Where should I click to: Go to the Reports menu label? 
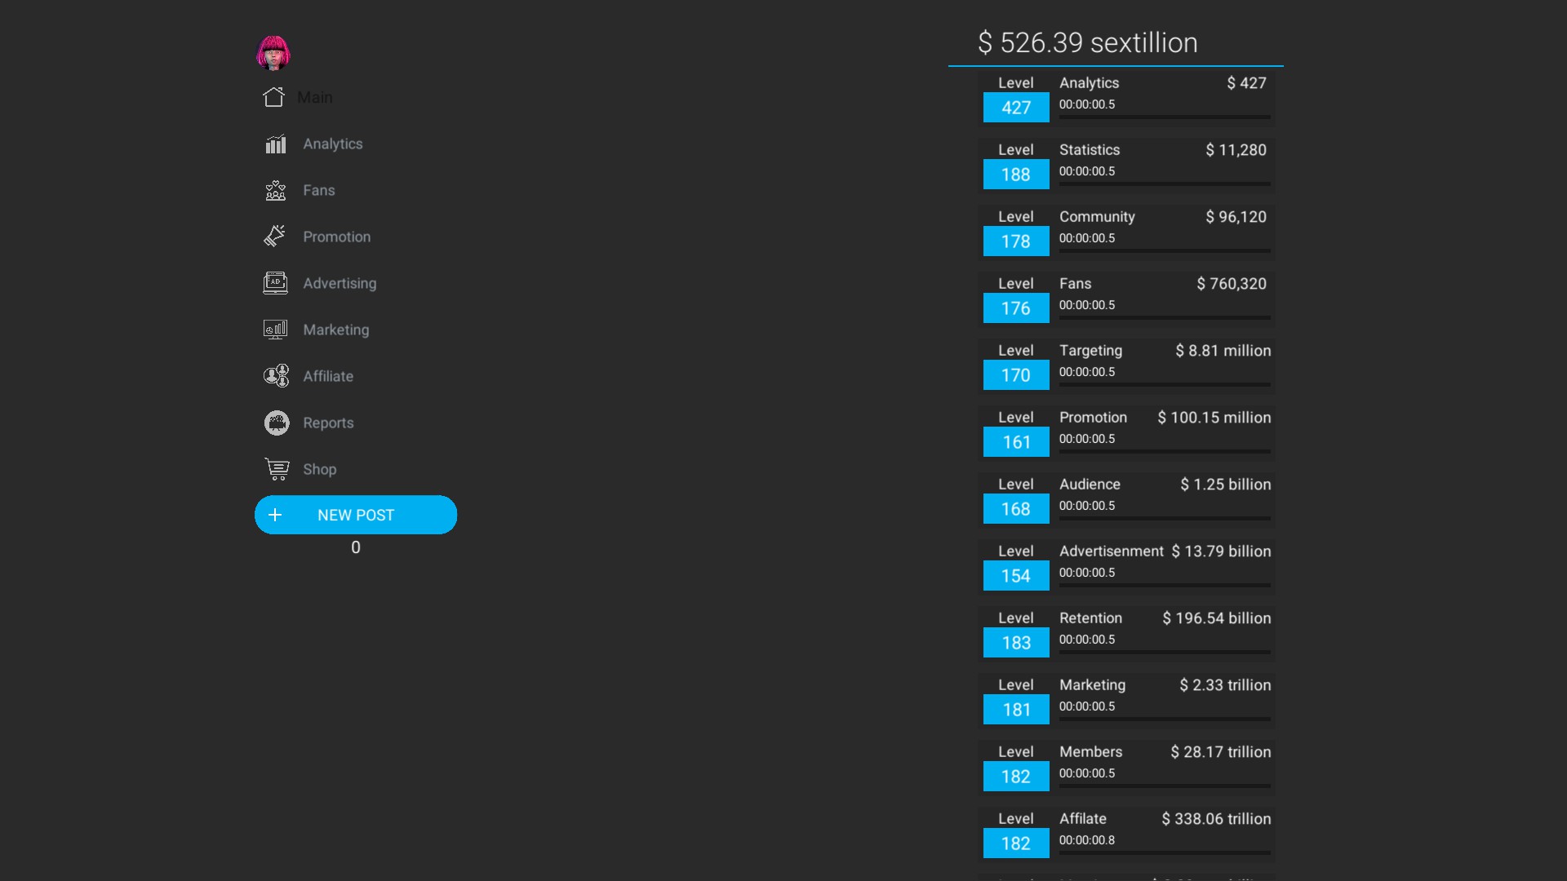(328, 423)
